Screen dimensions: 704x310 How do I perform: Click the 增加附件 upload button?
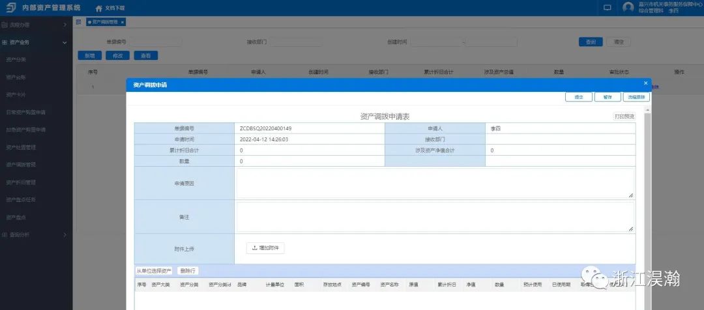pos(265,248)
